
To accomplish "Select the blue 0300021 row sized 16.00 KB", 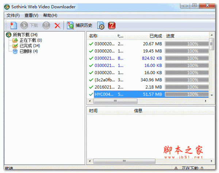I will [148, 65].
